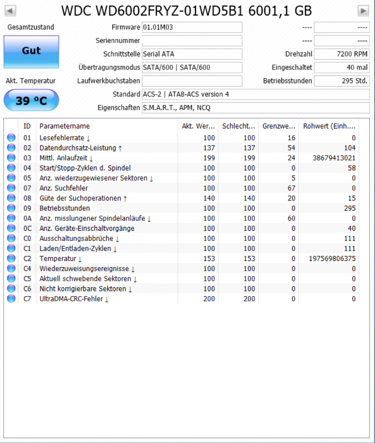This screenshot has width=375, height=443.
Task: Click the Eigenschaften field S.M.A.R.T., APM, NCQ
Action: tap(256, 108)
